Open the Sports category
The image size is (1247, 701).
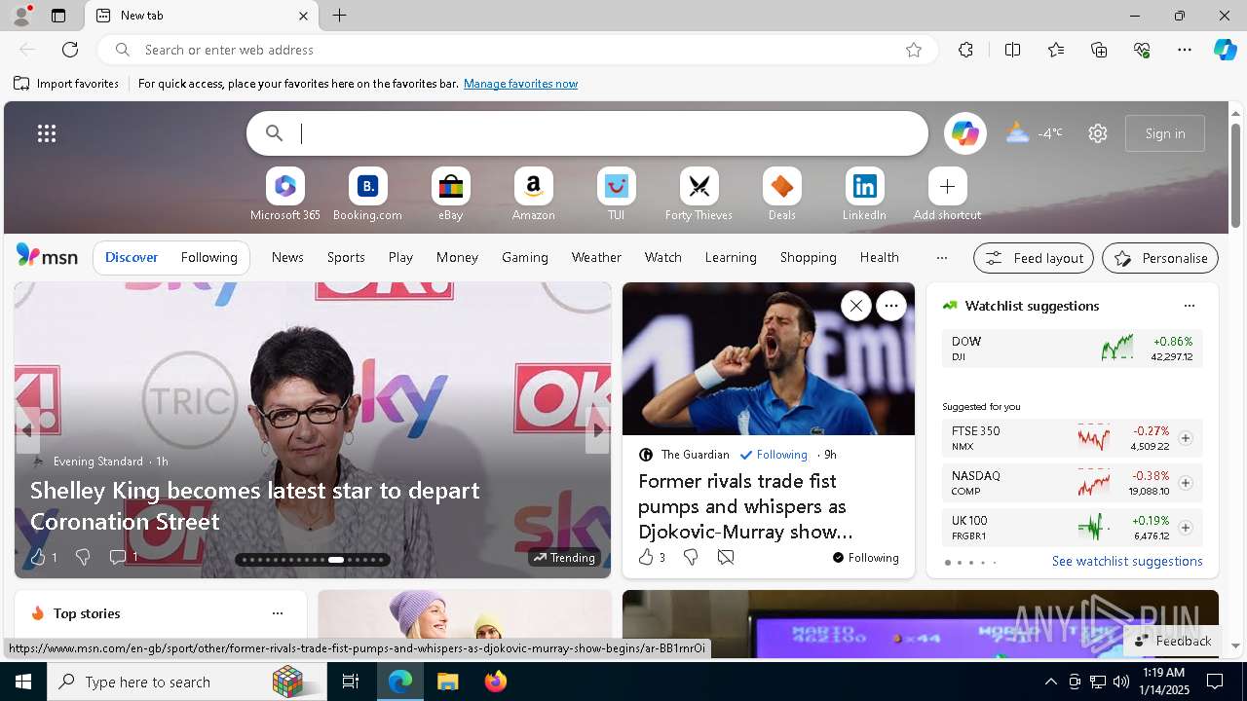346,258
